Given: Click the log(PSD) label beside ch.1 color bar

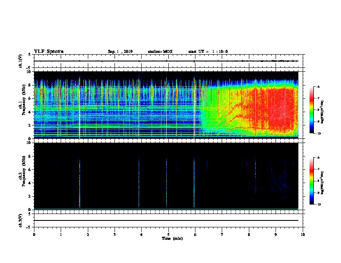Looking at the screenshot, I should (x=322, y=112).
